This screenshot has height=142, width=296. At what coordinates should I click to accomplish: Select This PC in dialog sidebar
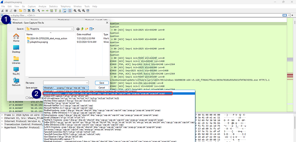pyautogui.click(x=16, y=71)
